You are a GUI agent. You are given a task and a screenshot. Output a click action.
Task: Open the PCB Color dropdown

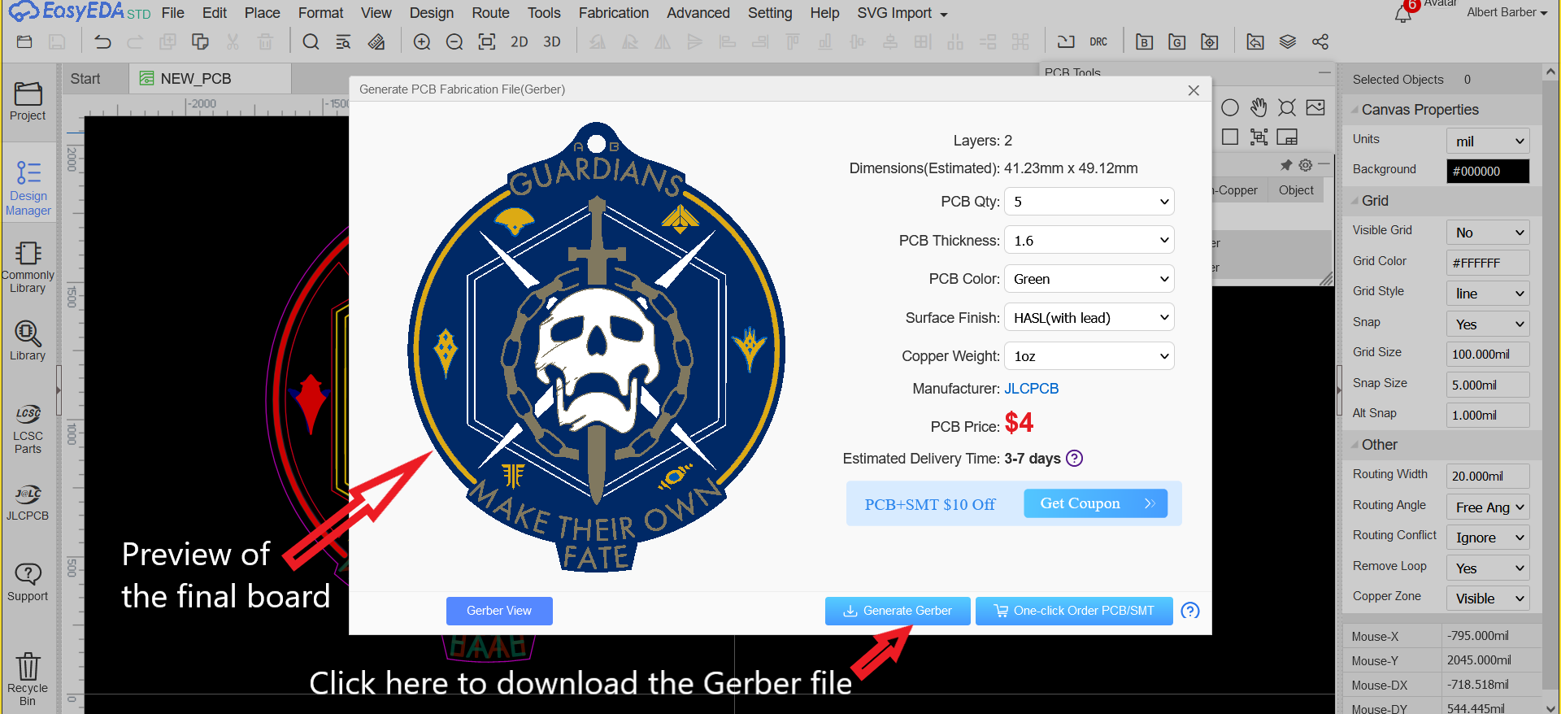1089,279
